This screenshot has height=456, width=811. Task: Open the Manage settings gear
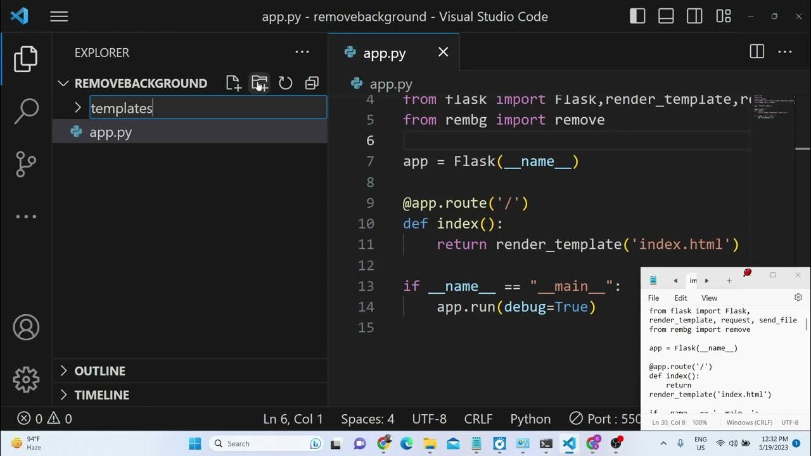(26, 379)
